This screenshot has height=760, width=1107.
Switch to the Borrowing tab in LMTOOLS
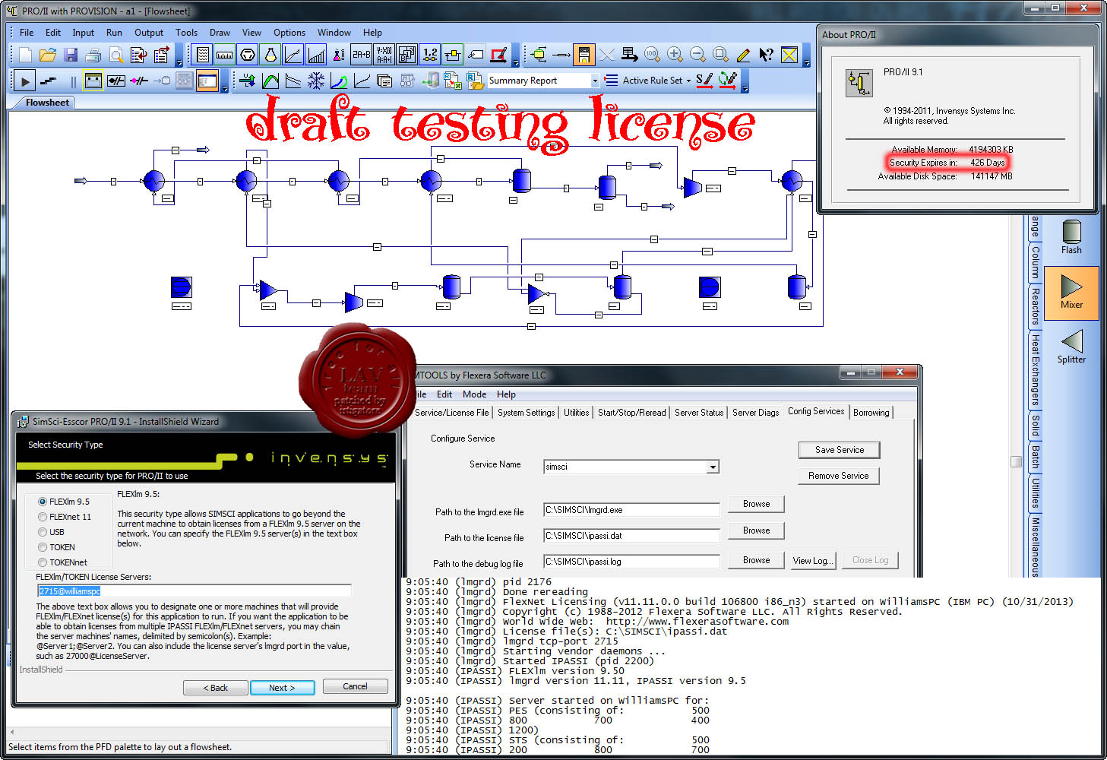click(x=871, y=413)
